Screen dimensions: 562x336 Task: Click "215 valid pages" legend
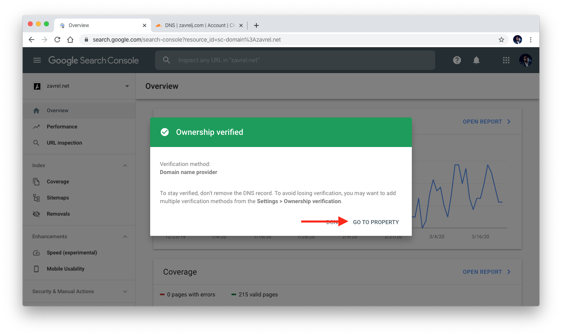pos(255,294)
